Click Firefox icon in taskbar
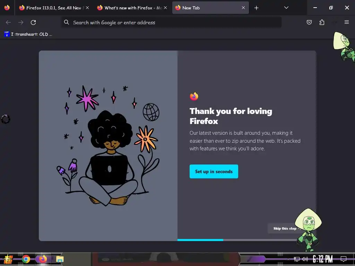The height and width of the screenshot is (266, 355). pyautogui.click(x=43, y=259)
